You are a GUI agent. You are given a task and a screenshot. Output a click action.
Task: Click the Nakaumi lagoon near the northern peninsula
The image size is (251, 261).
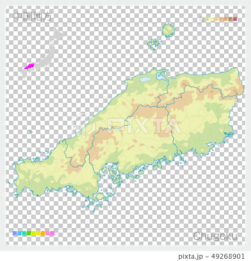160,77
